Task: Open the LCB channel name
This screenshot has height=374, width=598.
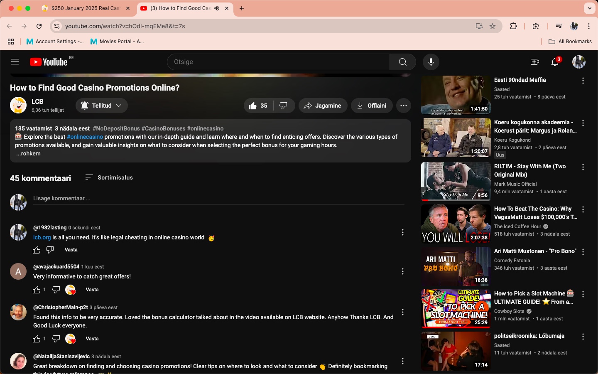Action: point(37,101)
